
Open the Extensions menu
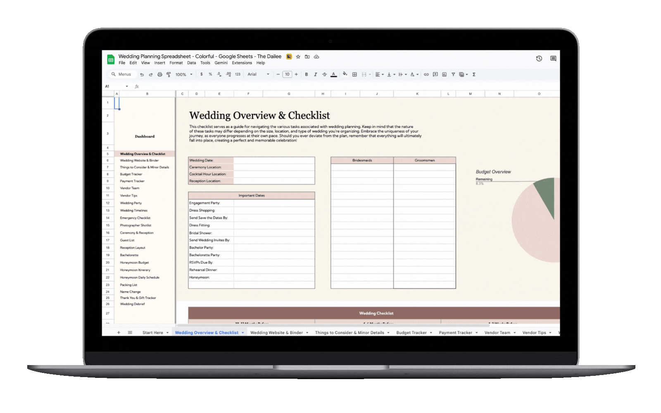point(242,63)
